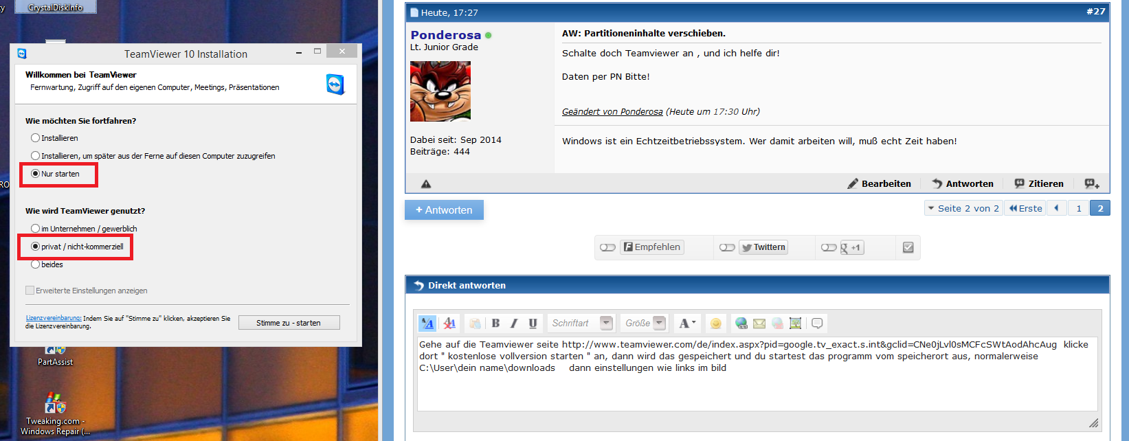Image resolution: width=1129 pixels, height=441 pixels.
Task: Click the post icon beside 'Heute, 17:27'
Action: coord(414,12)
